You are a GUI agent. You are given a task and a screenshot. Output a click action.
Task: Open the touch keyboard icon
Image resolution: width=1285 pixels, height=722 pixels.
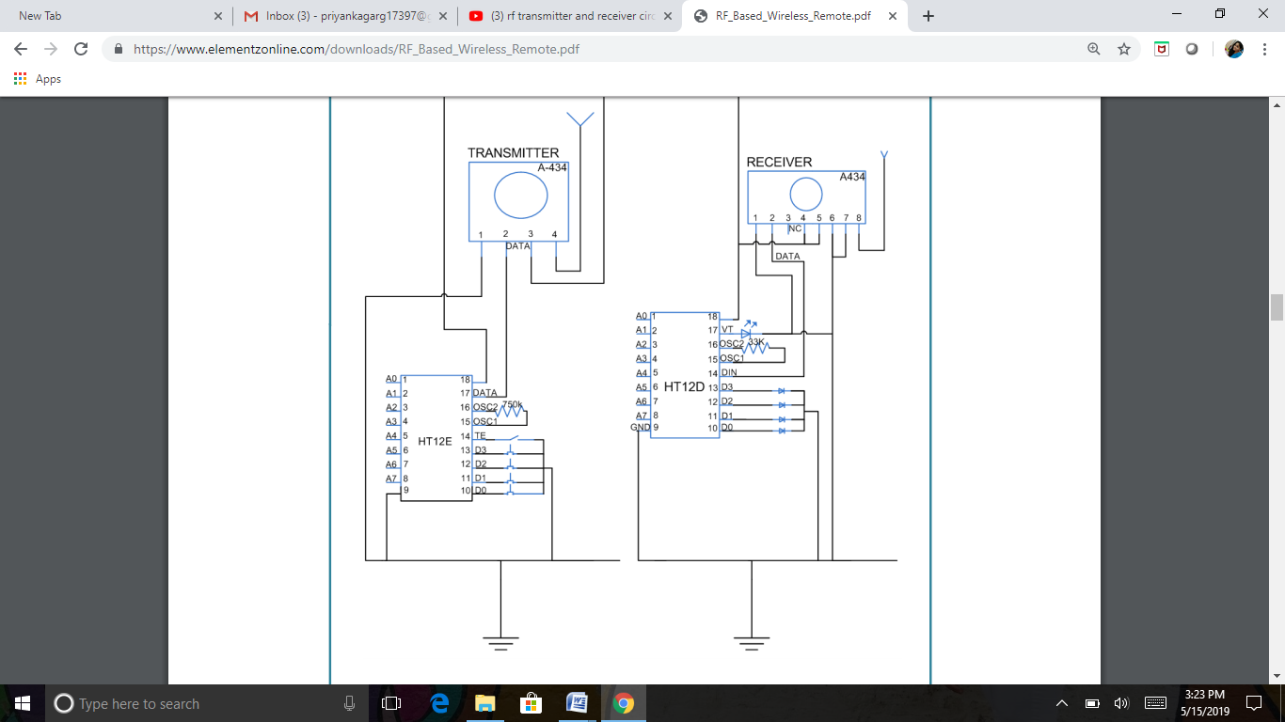point(1155,703)
